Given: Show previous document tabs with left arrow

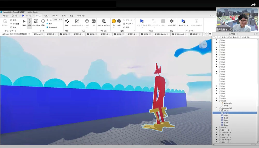Looking at the screenshot, I should click(x=205, y=34).
